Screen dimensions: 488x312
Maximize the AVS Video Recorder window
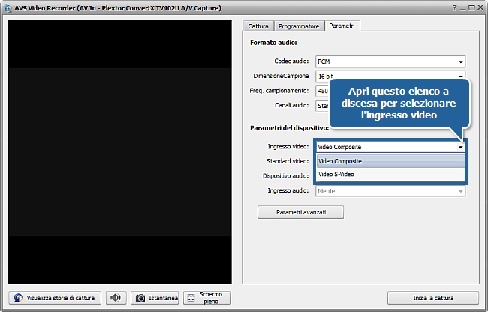pyautogui.click(x=471, y=8)
